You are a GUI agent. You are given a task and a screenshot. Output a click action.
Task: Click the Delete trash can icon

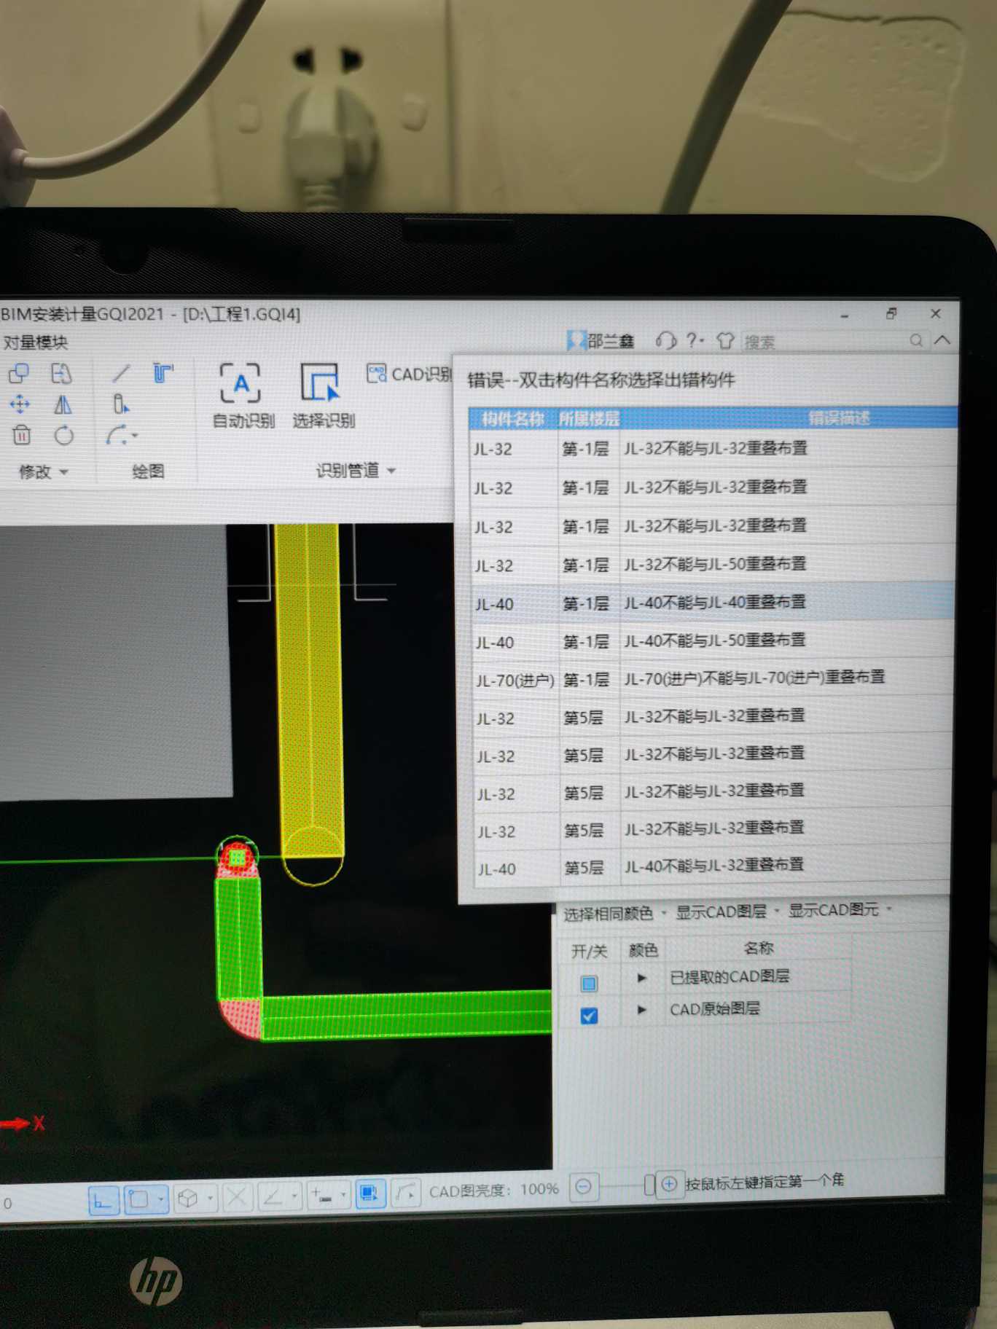[21, 435]
